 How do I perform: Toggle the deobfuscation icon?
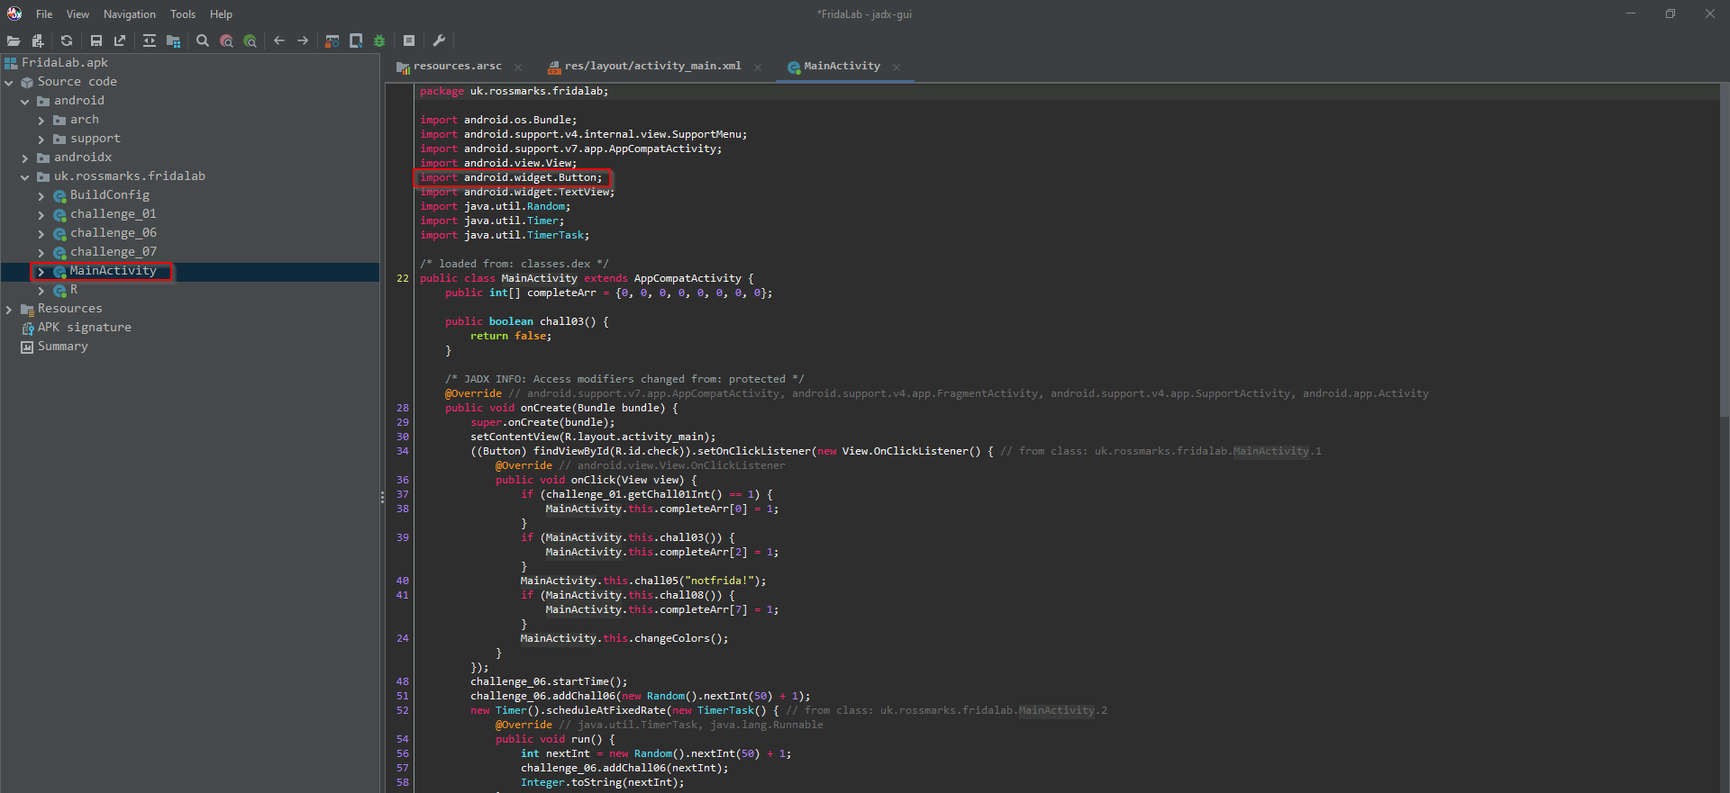click(x=332, y=41)
